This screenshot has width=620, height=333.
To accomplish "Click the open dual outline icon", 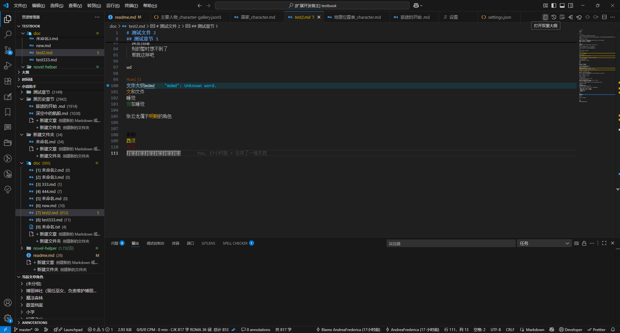I will (545, 17).
